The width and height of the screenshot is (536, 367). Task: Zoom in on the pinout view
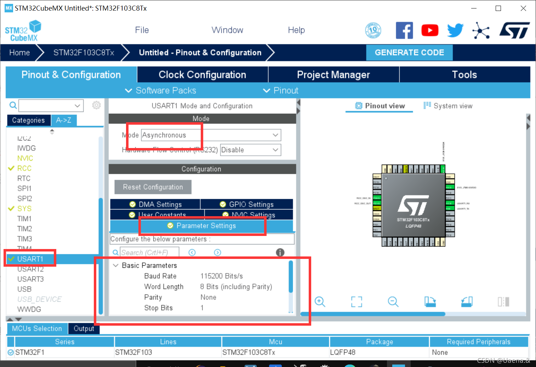320,302
